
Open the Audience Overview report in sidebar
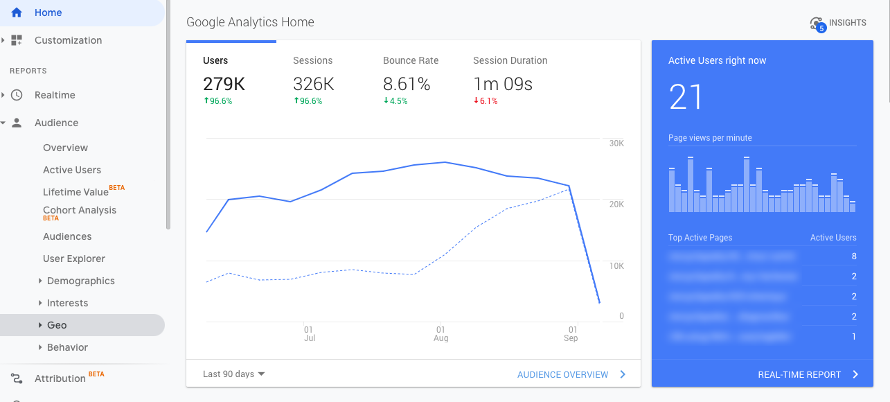tap(65, 148)
